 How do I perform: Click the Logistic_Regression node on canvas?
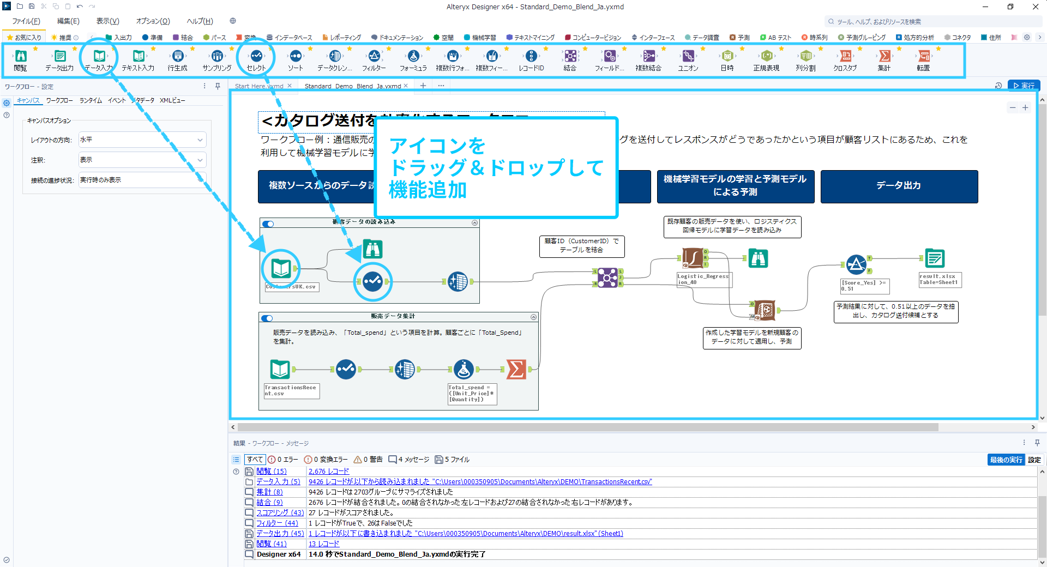pyautogui.click(x=693, y=258)
